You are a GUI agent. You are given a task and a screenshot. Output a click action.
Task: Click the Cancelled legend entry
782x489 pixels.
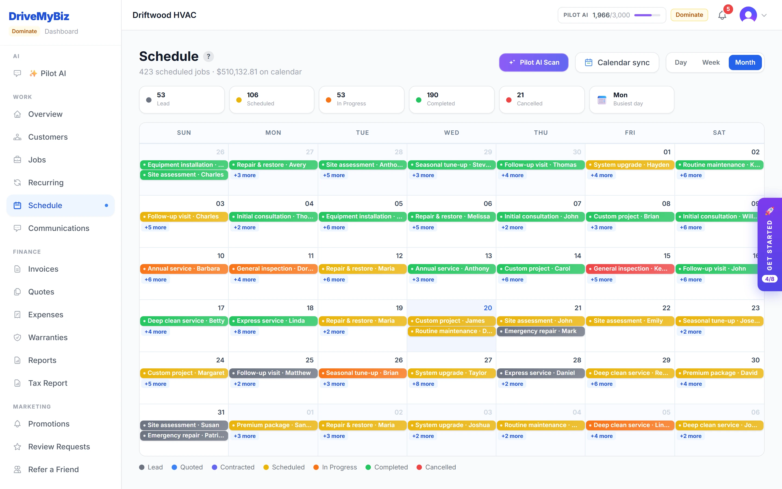(x=436, y=467)
